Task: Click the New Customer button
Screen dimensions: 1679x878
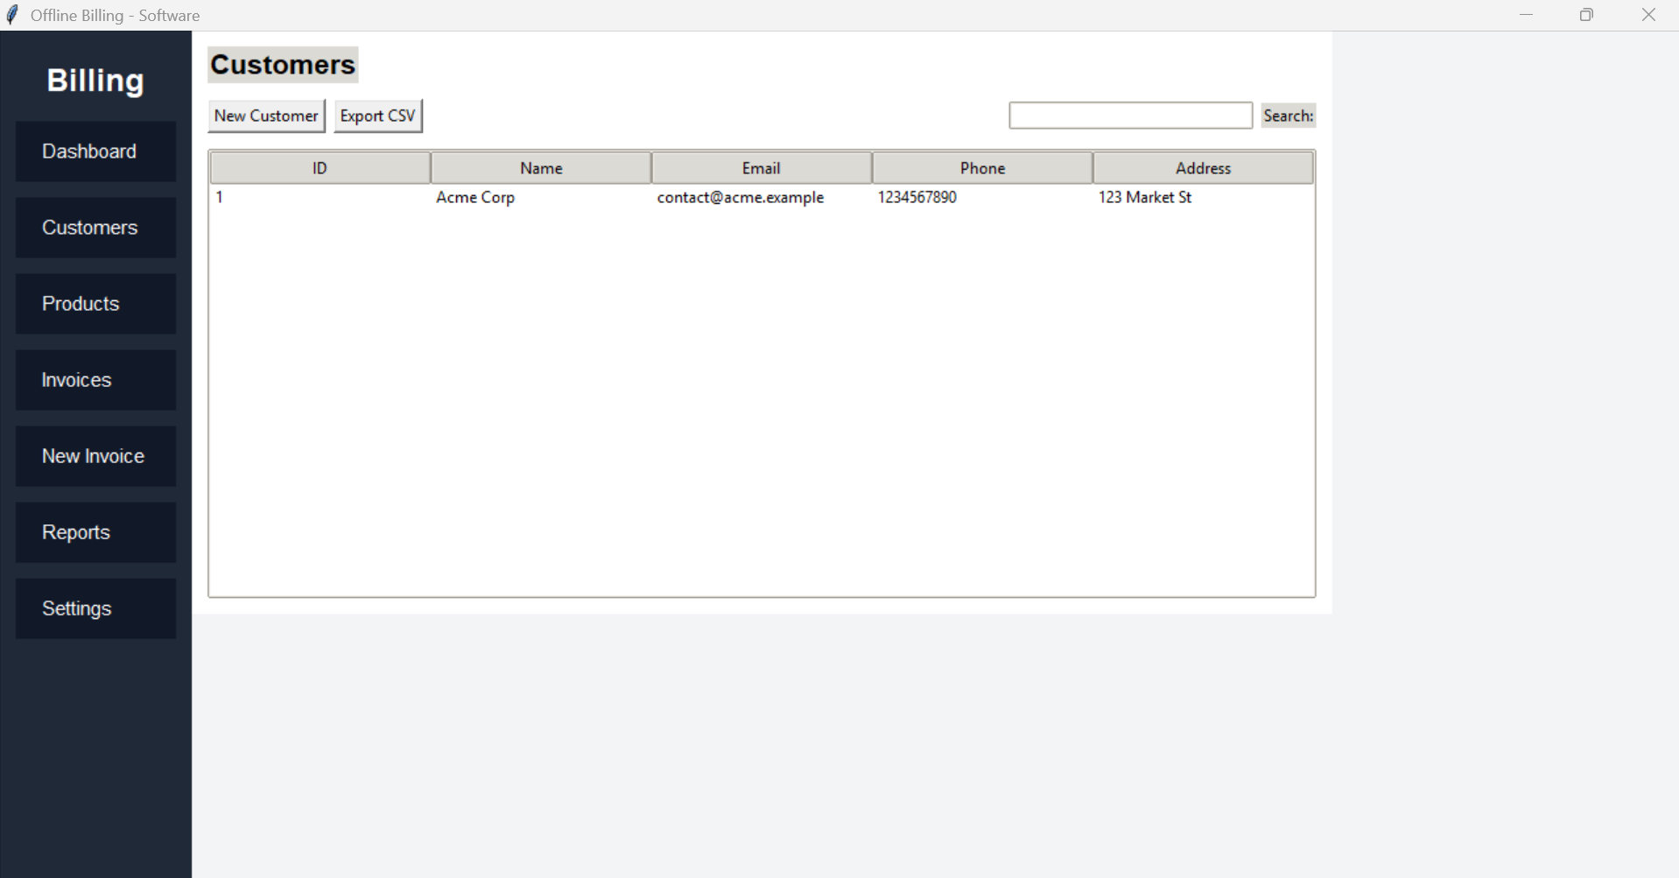Action: (266, 116)
